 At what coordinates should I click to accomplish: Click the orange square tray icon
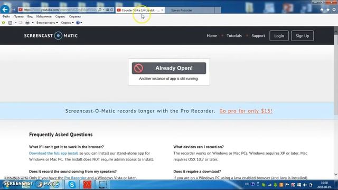(x=281, y=185)
